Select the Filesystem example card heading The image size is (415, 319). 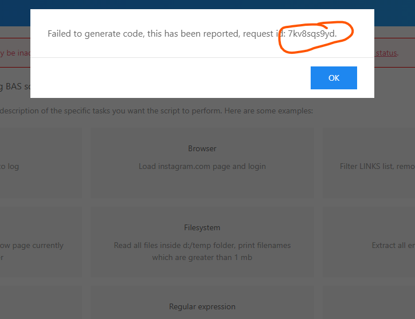pyautogui.click(x=202, y=227)
